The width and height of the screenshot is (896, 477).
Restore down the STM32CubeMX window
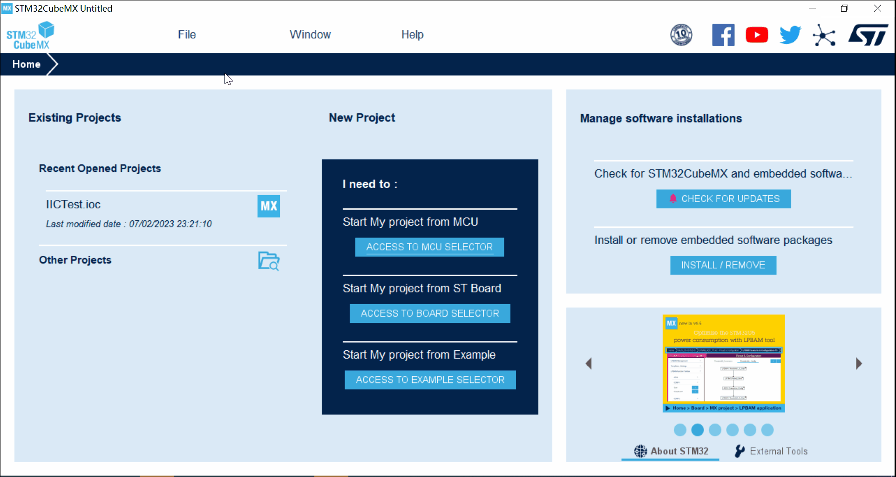tap(844, 8)
